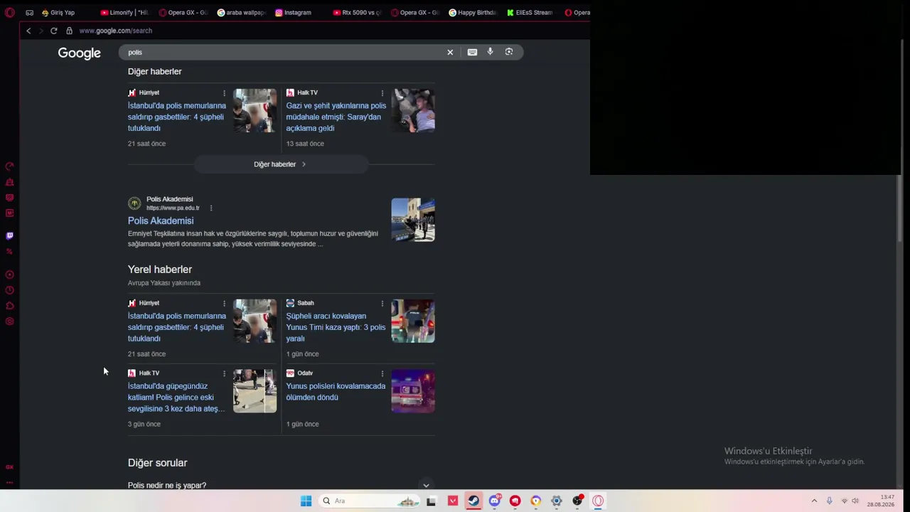Screen dimensions: 910x512
Task: Open Settings gear in Opera GX sidebar
Action: click(x=9, y=321)
